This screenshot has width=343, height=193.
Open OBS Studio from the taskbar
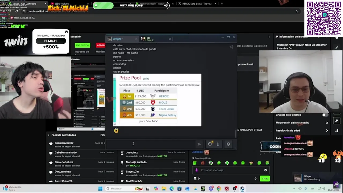tap(234, 188)
